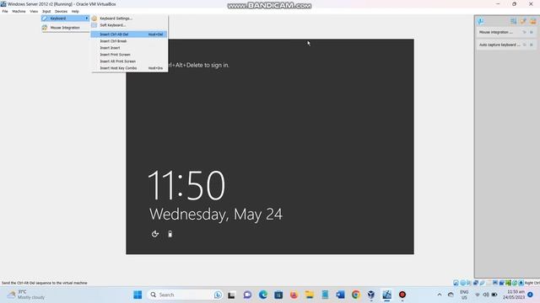Click the list icon at the top of the notification panel

513,21
